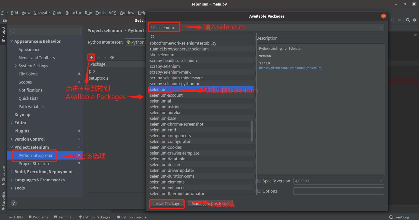419x220 pixels.
Task: Click project-level indicator beside Project Structure
Action: pos(79,163)
